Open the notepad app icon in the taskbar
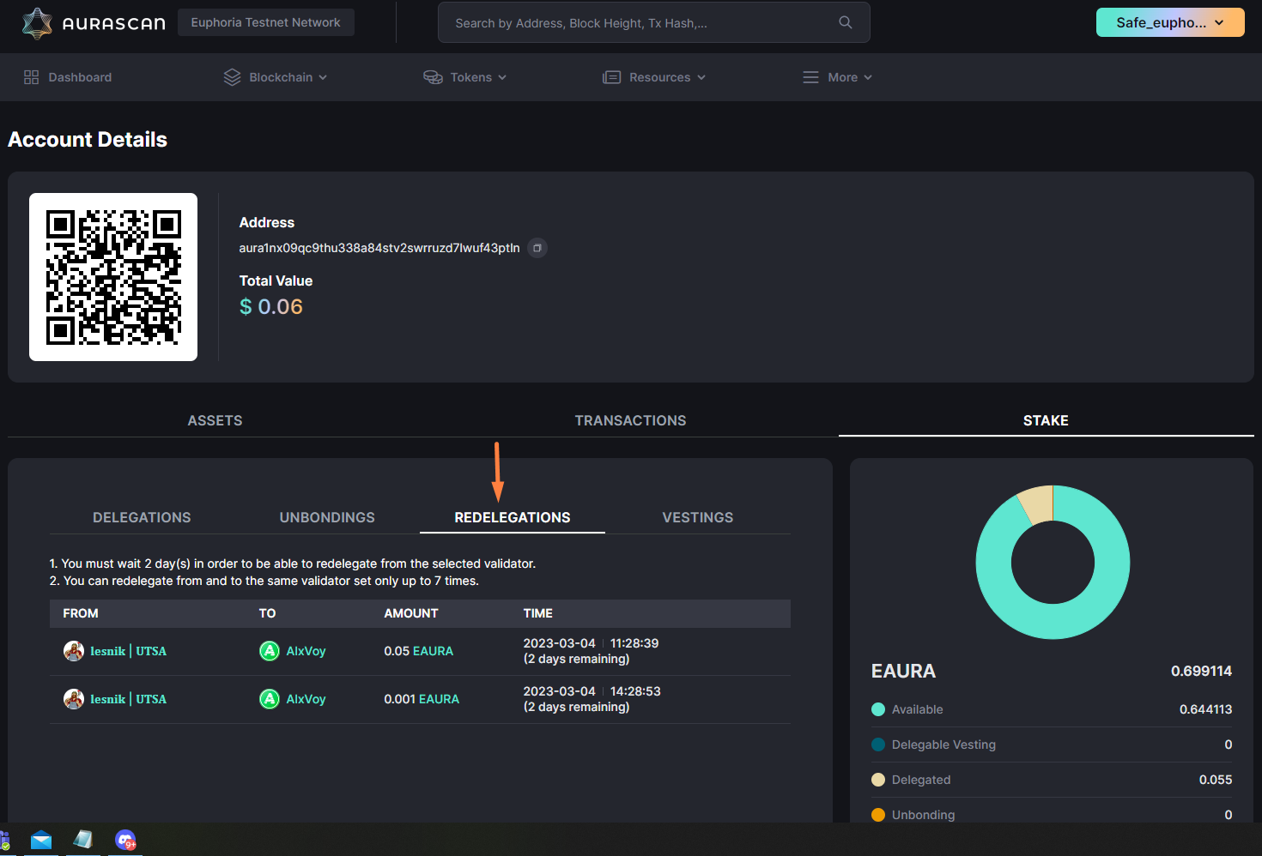Screen dimensions: 1262x856 point(83,841)
